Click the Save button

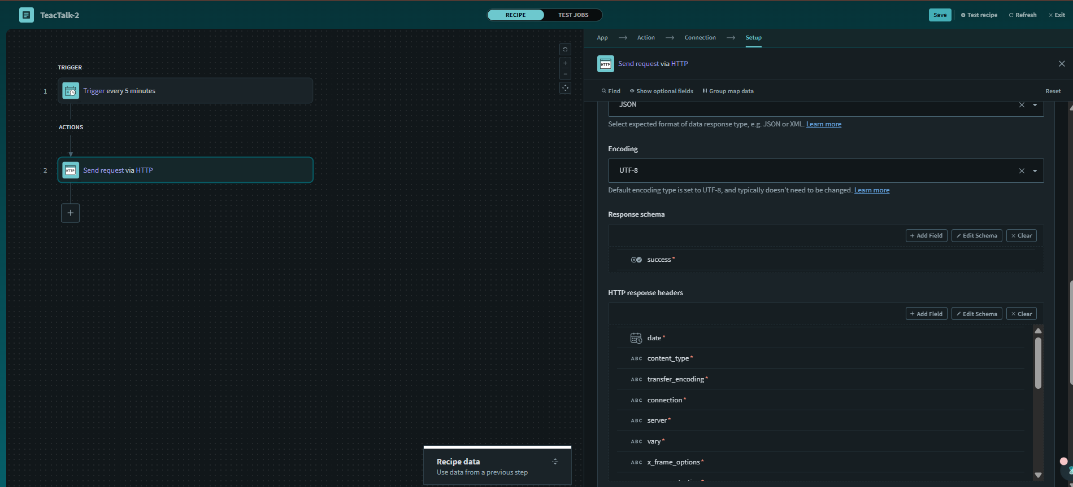(x=940, y=15)
